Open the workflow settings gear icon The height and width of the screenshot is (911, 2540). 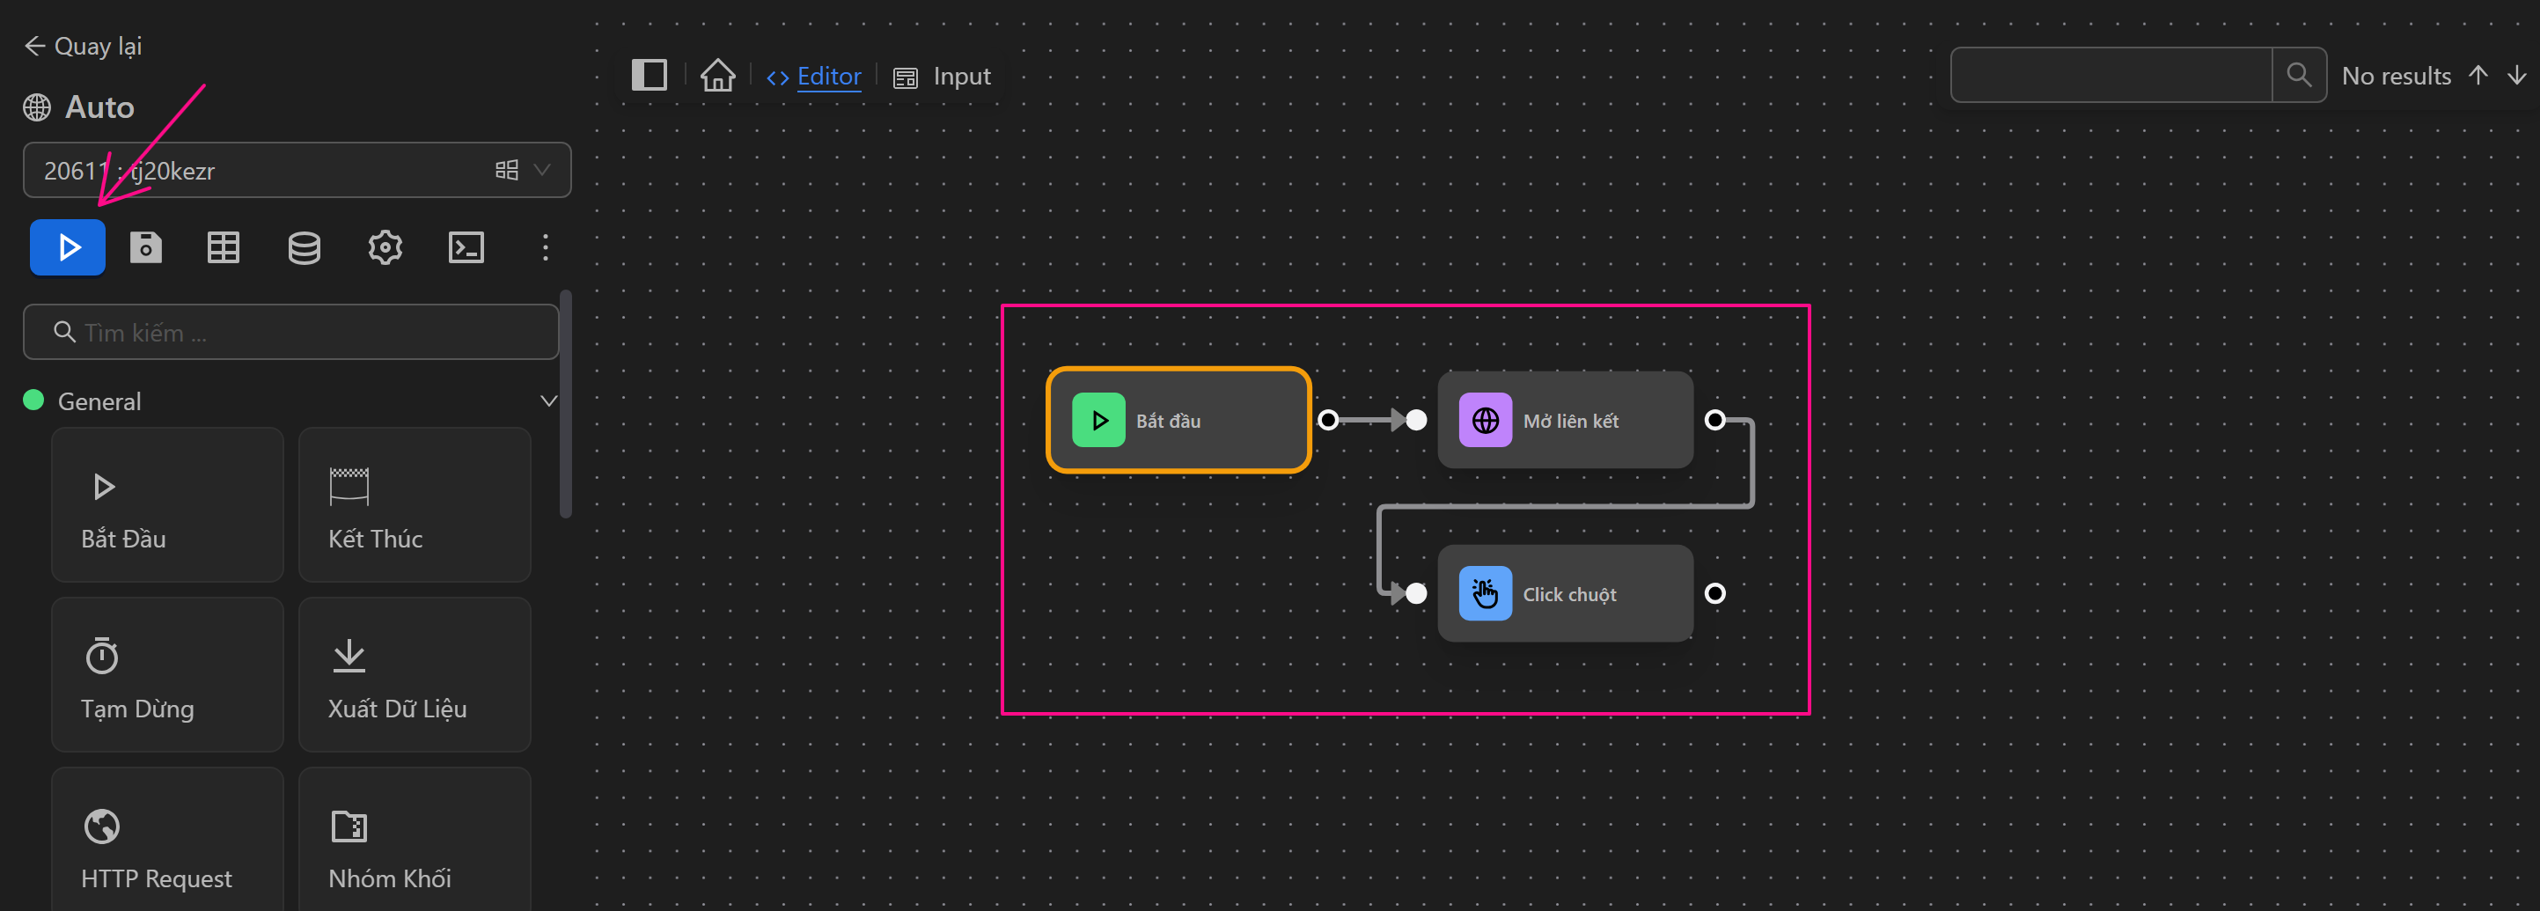[385, 247]
